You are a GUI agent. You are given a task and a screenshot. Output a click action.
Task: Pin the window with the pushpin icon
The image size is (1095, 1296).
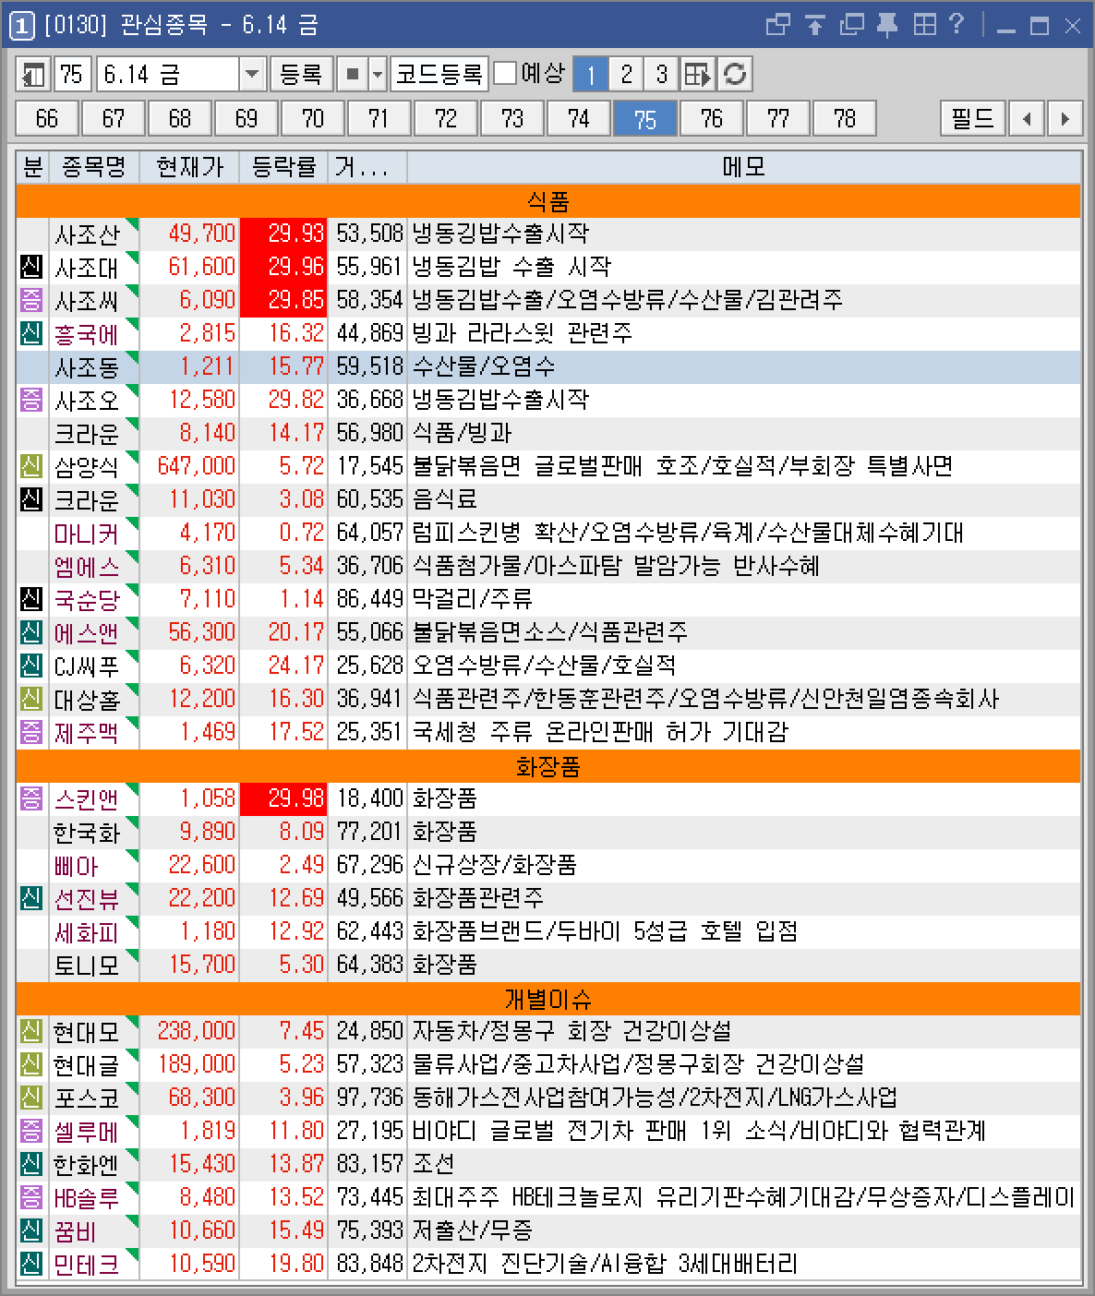886,25
